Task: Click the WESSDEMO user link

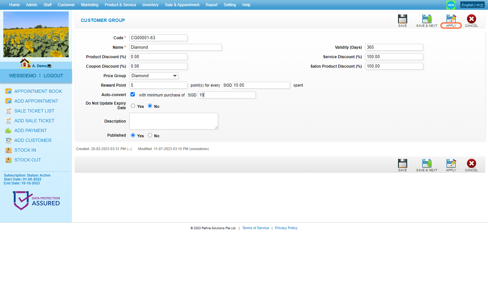Action: click(23, 76)
